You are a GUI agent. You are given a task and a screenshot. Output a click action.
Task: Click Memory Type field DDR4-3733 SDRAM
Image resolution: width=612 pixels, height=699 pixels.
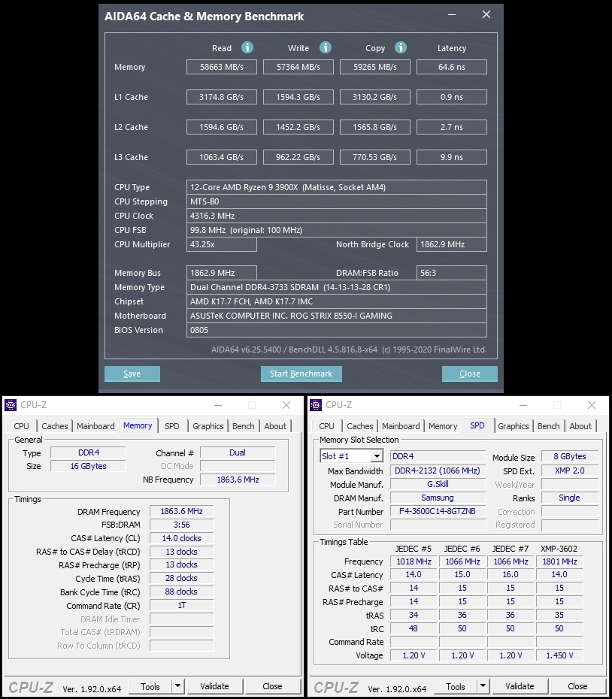[x=337, y=287]
